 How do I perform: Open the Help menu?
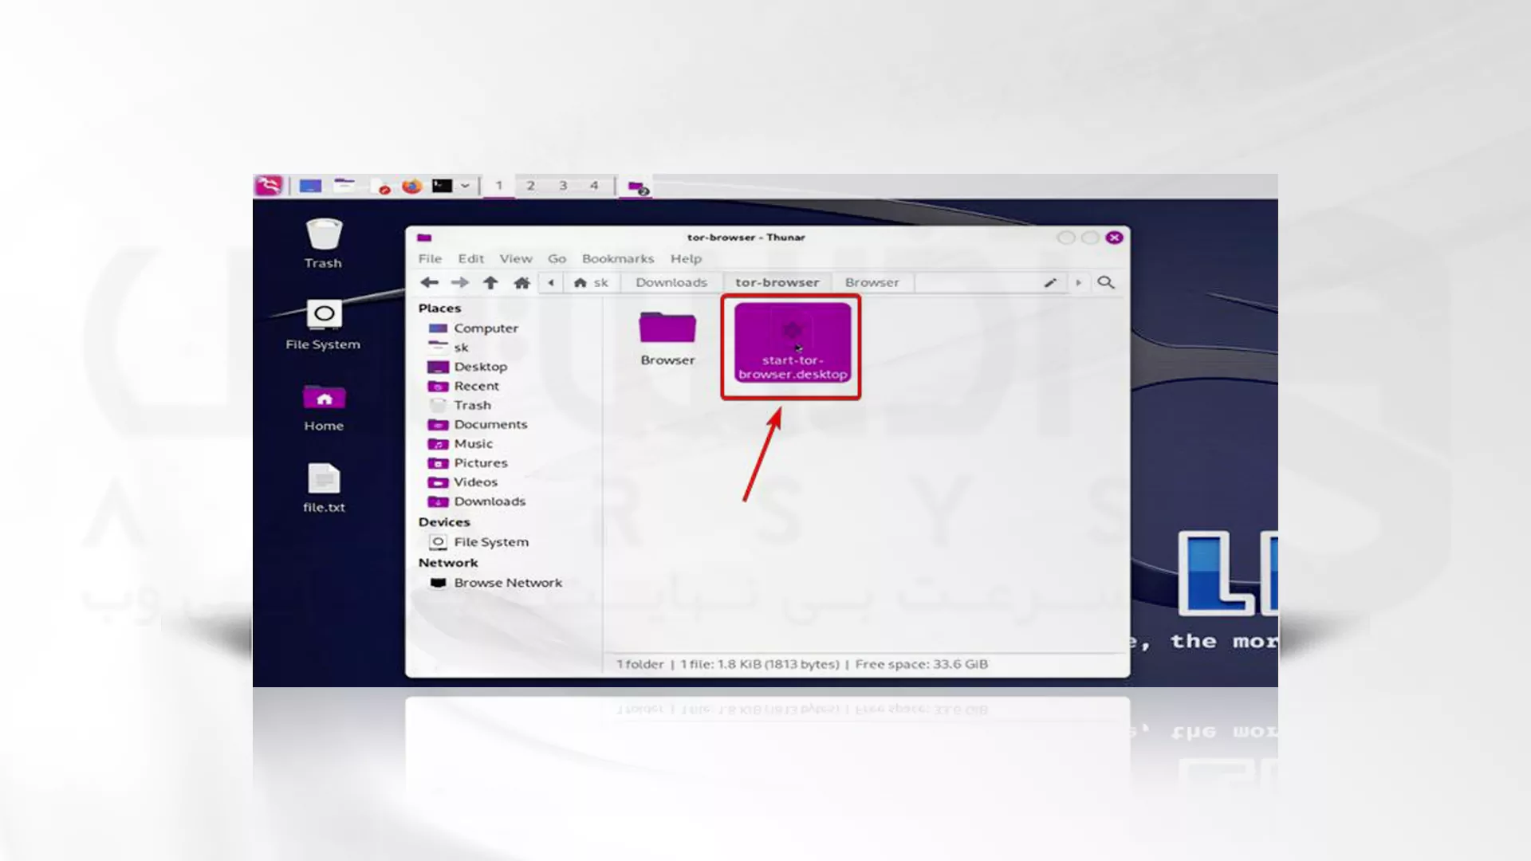coord(686,258)
